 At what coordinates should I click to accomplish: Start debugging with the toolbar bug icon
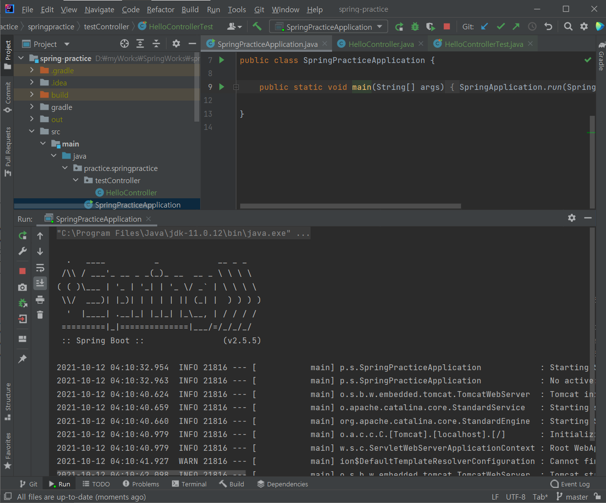415,27
